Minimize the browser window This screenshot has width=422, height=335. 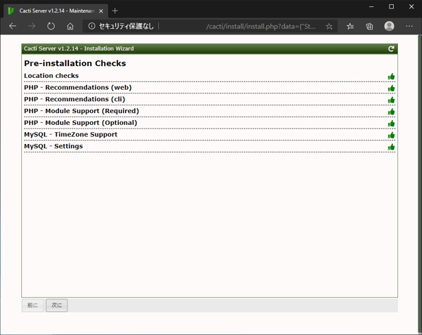coord(371,7)
